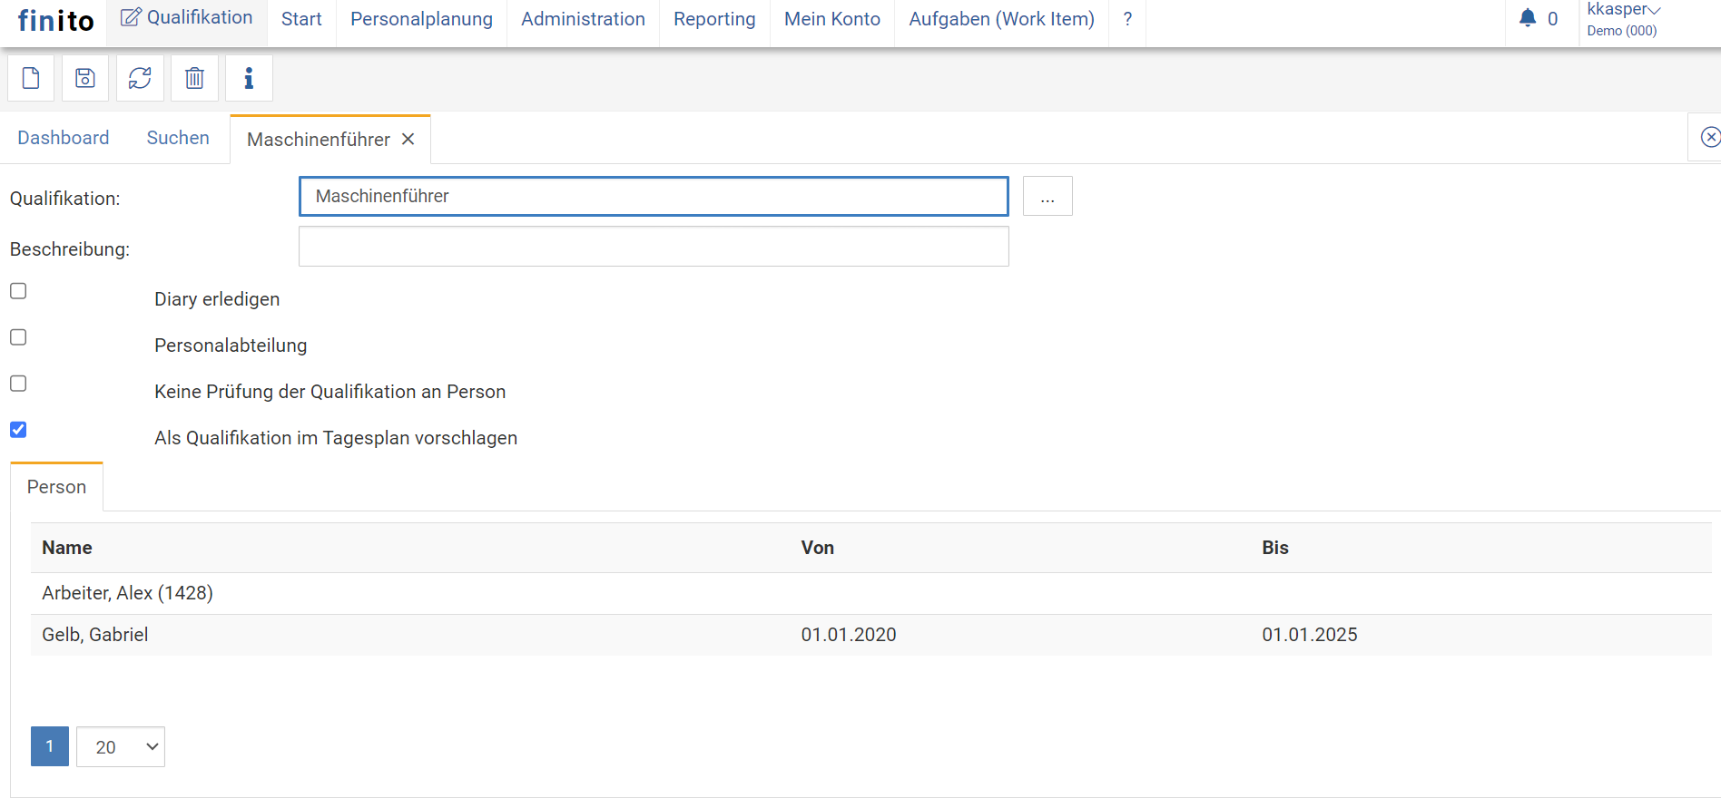Click the new document icon in toolbar
The image size is (1721, 798).
coord(31,78)
